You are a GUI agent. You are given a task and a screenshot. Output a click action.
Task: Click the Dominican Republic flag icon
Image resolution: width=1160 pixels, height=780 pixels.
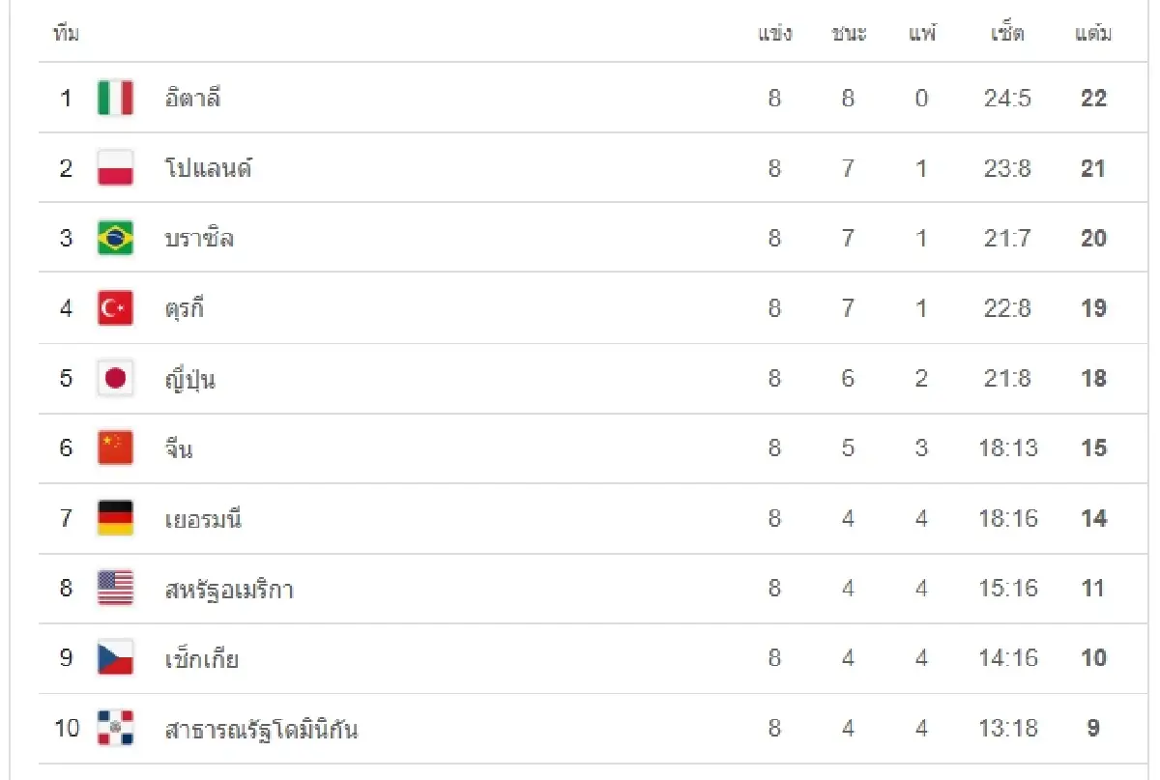(x=115, y=728)
